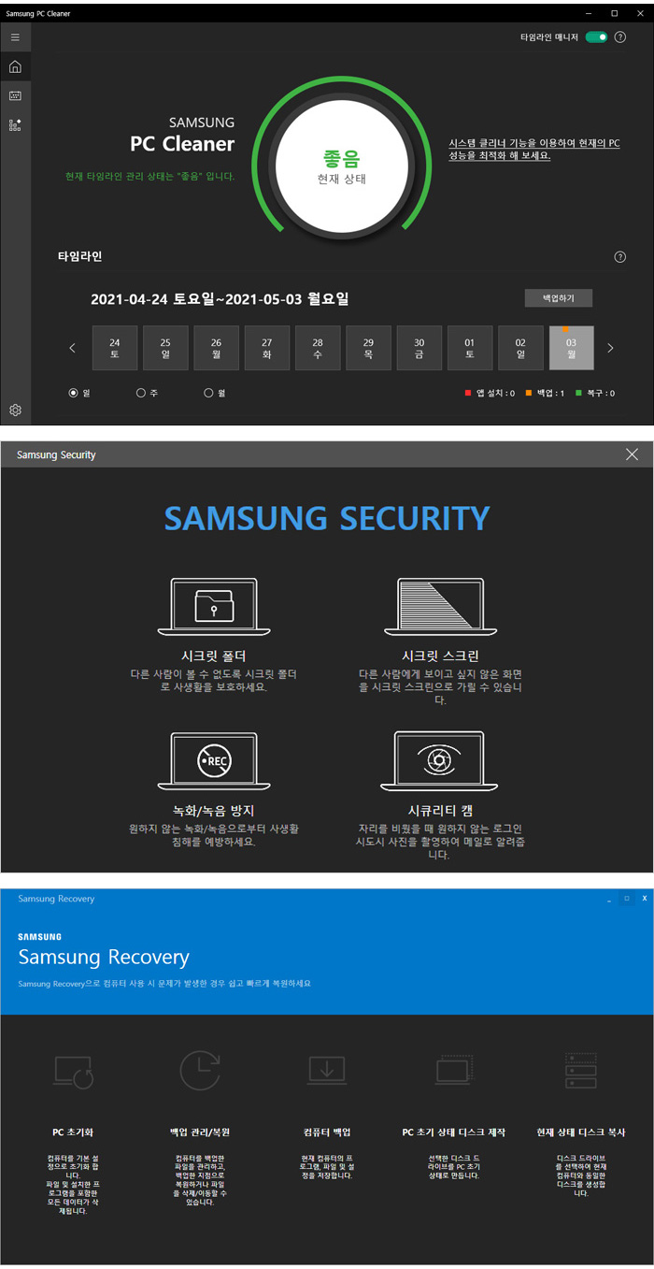Image resolution: width=654 pixels, height=1269 pixels.
Task: Close the Samsung Security window
Action: [x=633, y=454]
